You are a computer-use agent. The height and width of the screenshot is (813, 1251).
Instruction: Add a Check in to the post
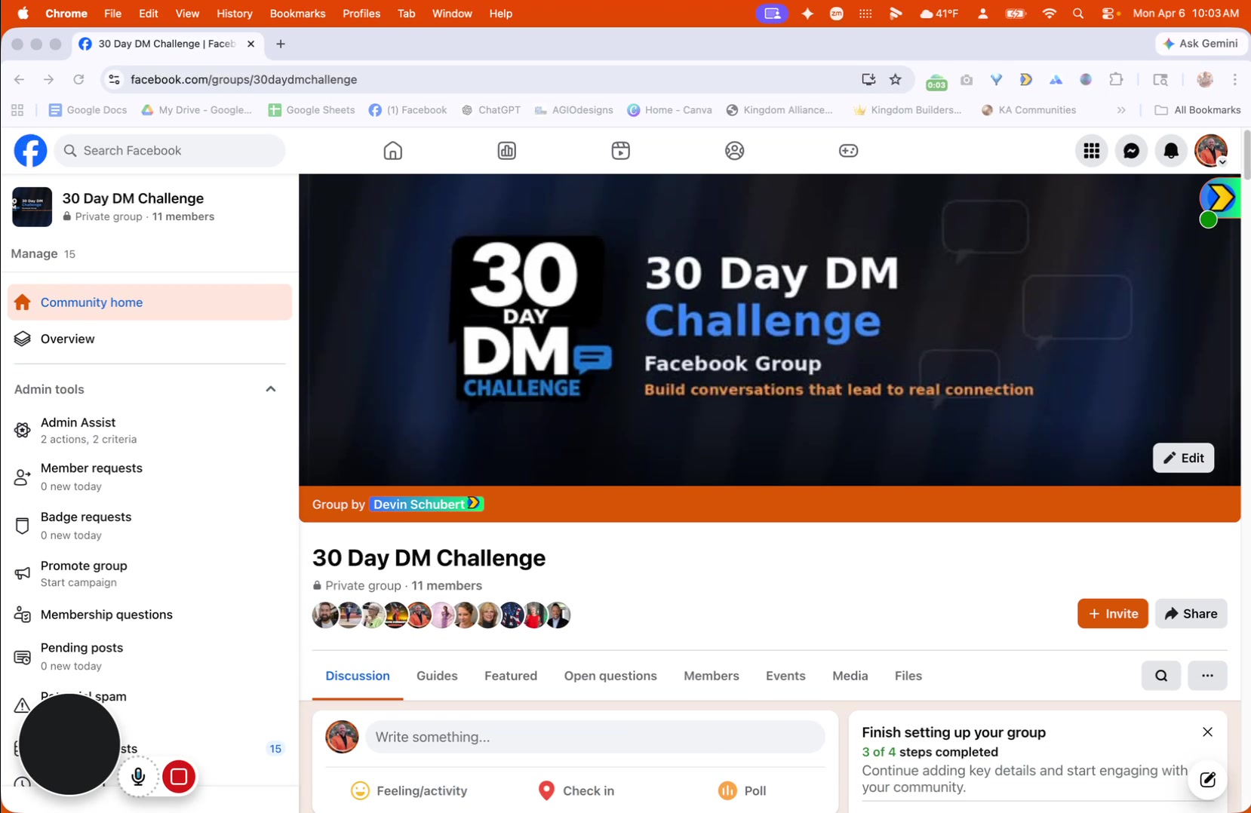tap(576, 790)
